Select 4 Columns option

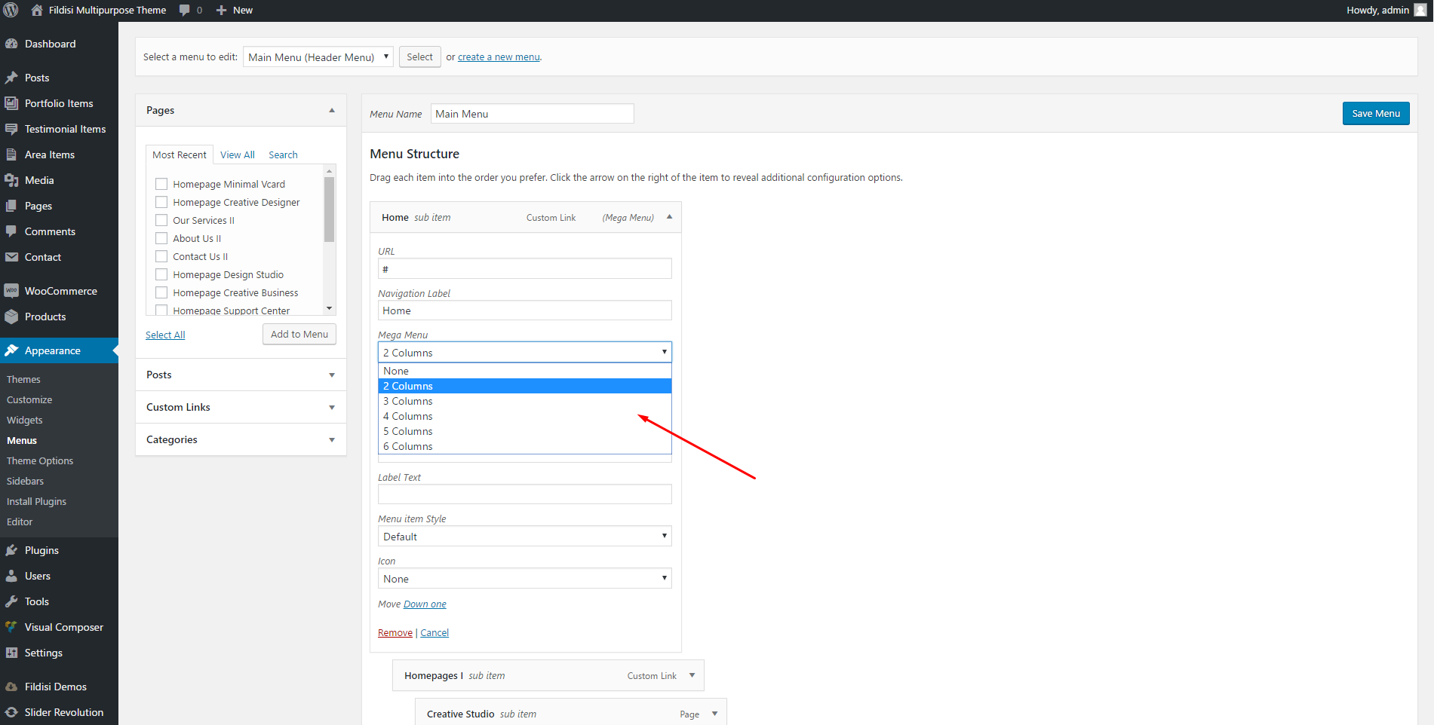click(525, 416)
